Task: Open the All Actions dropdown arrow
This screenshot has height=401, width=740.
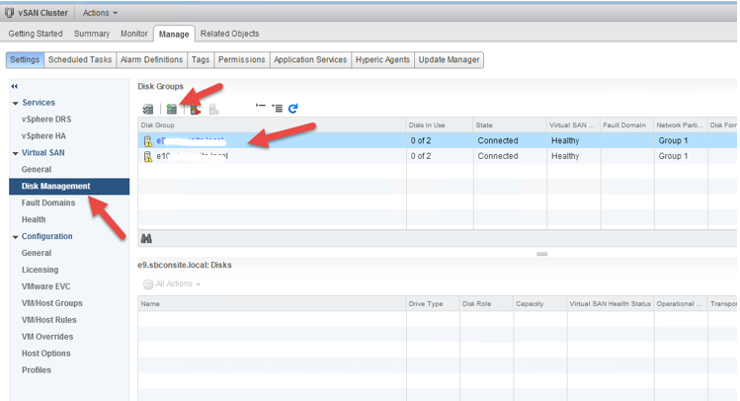Action: (x=199, y=284)
